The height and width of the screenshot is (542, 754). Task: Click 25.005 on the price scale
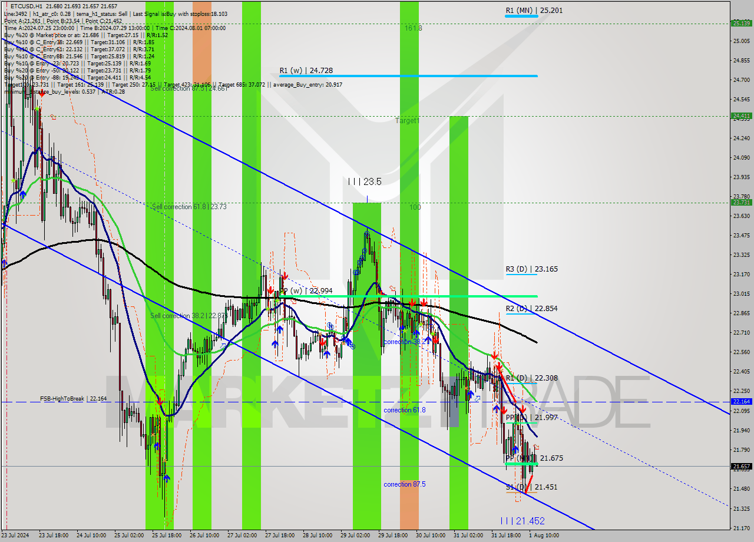(x=741, y=41)
